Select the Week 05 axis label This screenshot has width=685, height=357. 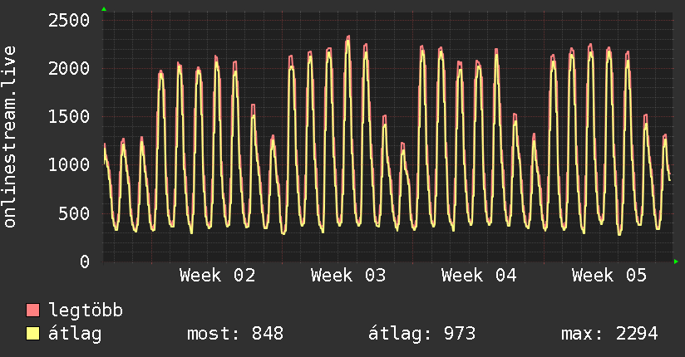point(609,276)
